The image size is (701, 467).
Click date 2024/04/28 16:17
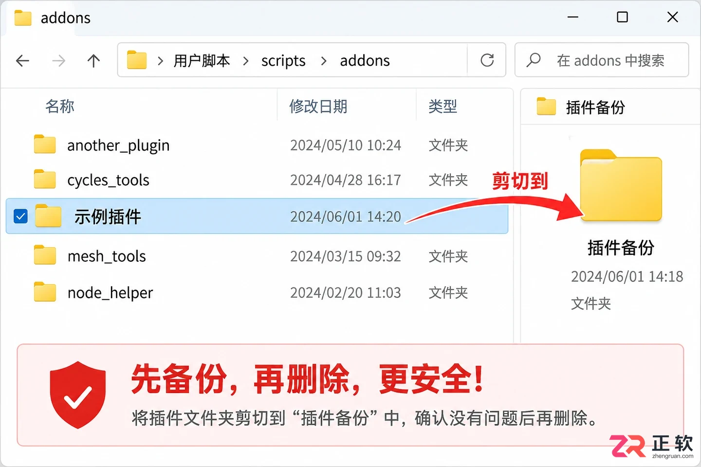click(x=346, y=180)
